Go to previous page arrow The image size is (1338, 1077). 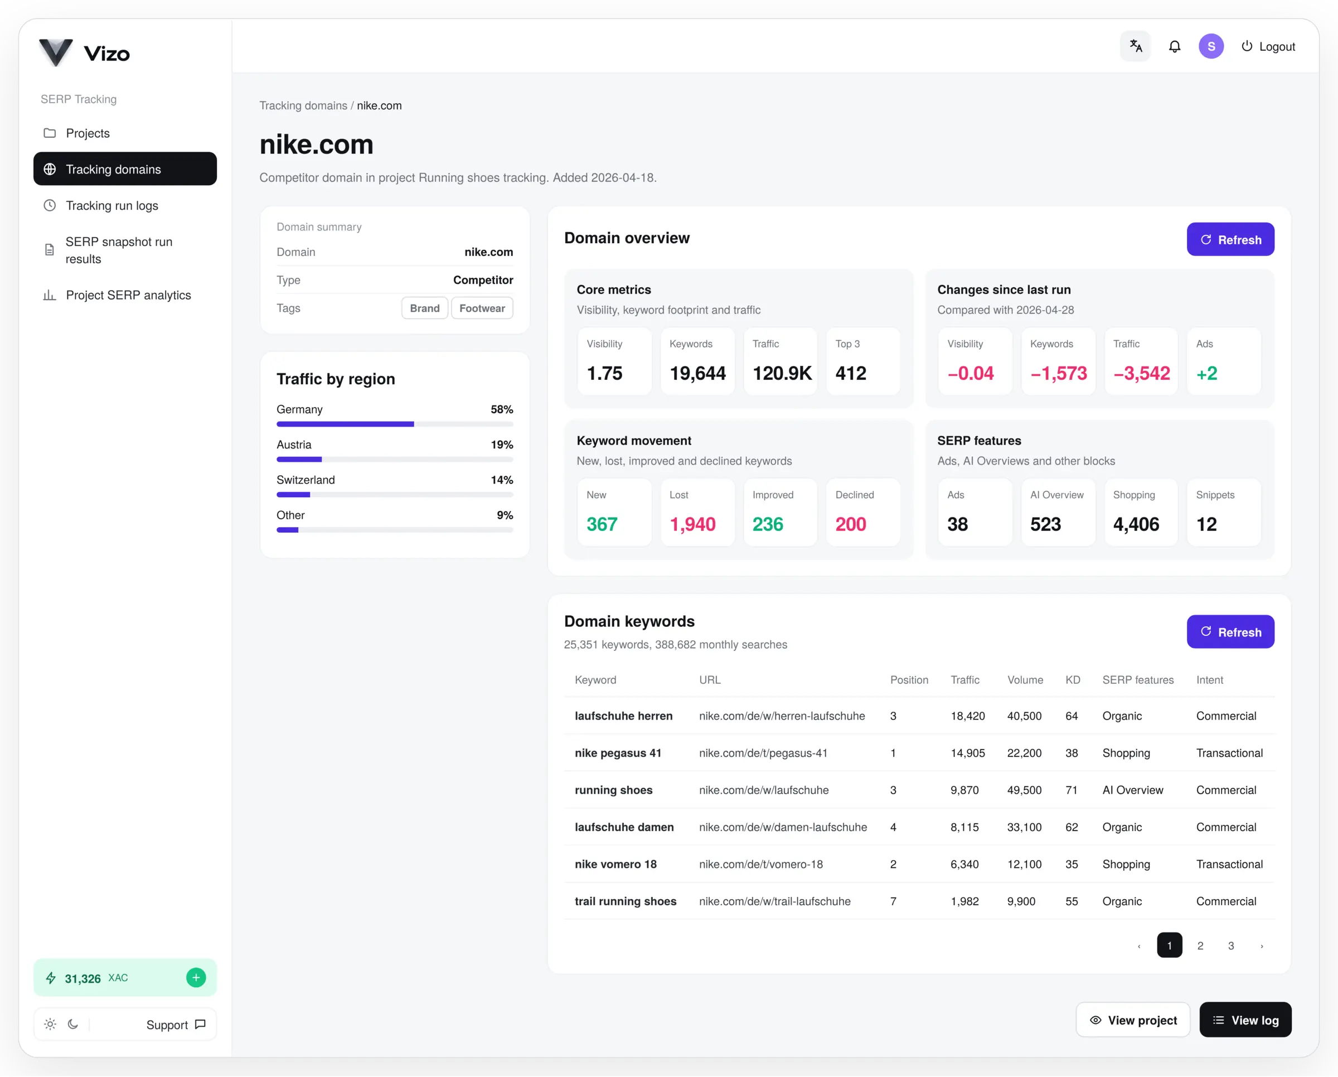[1138, 945]
